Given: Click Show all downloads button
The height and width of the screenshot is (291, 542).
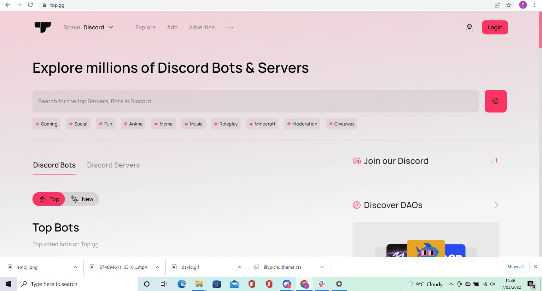Looking at the screenshot, I should click(515, 267).
